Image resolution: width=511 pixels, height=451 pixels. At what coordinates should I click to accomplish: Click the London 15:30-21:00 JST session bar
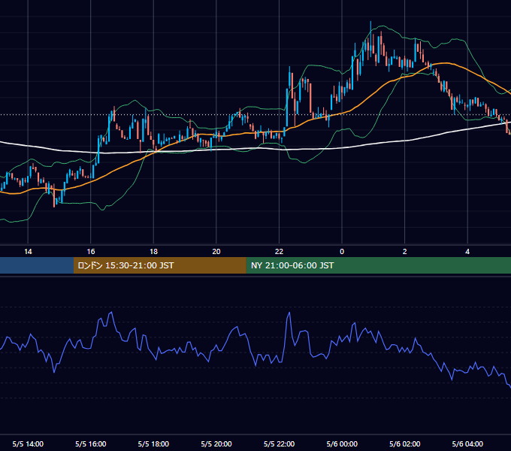pos(159,265)
